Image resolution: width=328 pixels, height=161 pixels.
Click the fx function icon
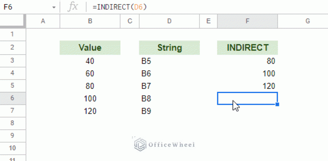[73, 7]
